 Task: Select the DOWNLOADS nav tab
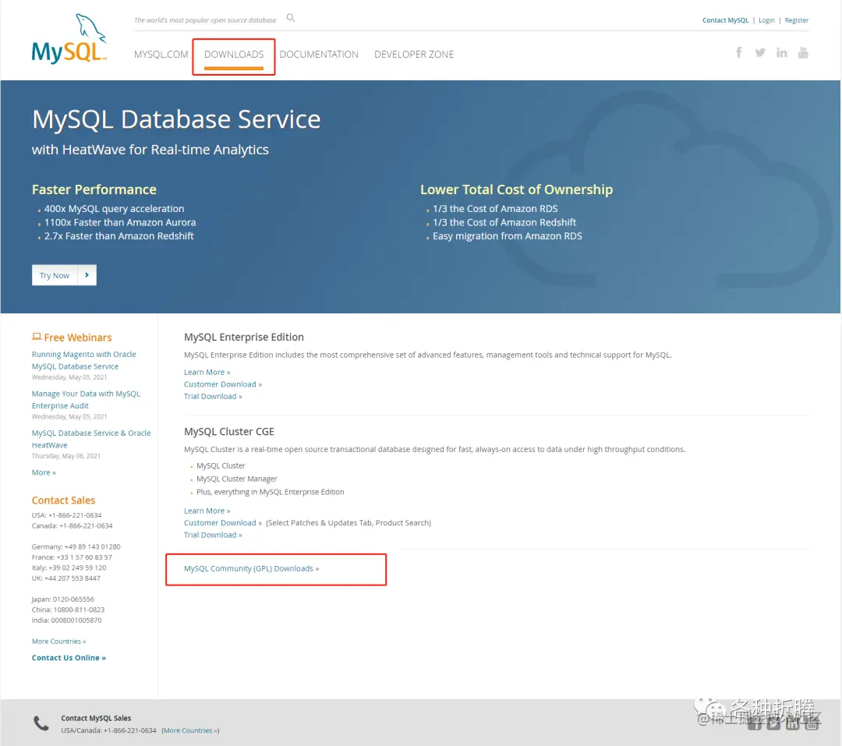click(x=234, y=55)
